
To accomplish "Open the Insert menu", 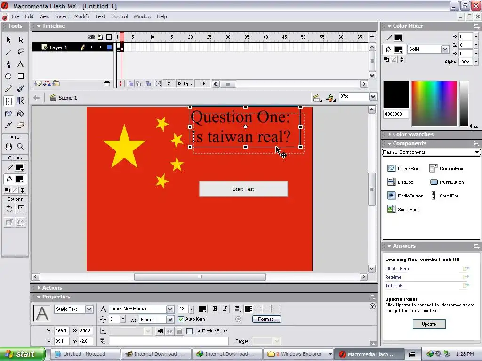I will [62, 16].
